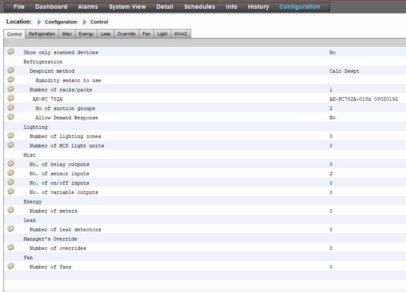Change Dewpoint method value Calc Dewpt

click(x=344, y=71)
